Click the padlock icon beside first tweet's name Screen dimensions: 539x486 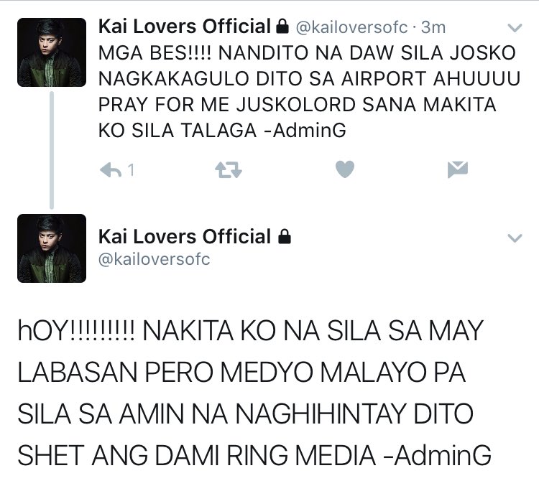tap(282, 27)
